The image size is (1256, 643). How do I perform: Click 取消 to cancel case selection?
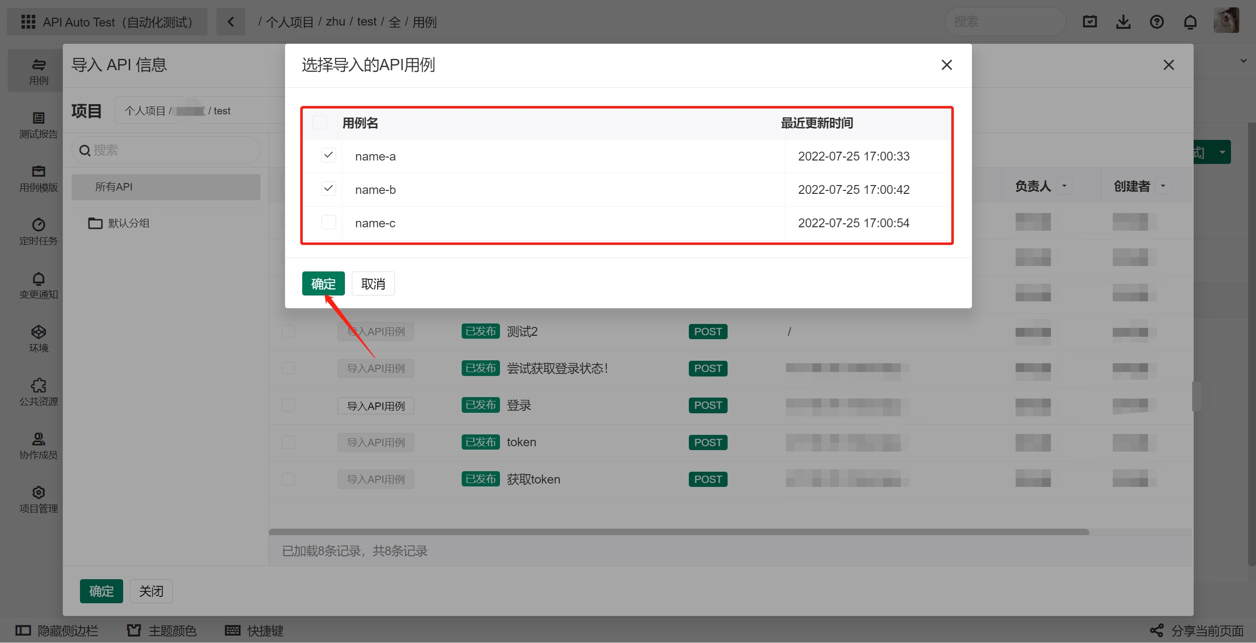pyautogui.click(x=373, y=284)
